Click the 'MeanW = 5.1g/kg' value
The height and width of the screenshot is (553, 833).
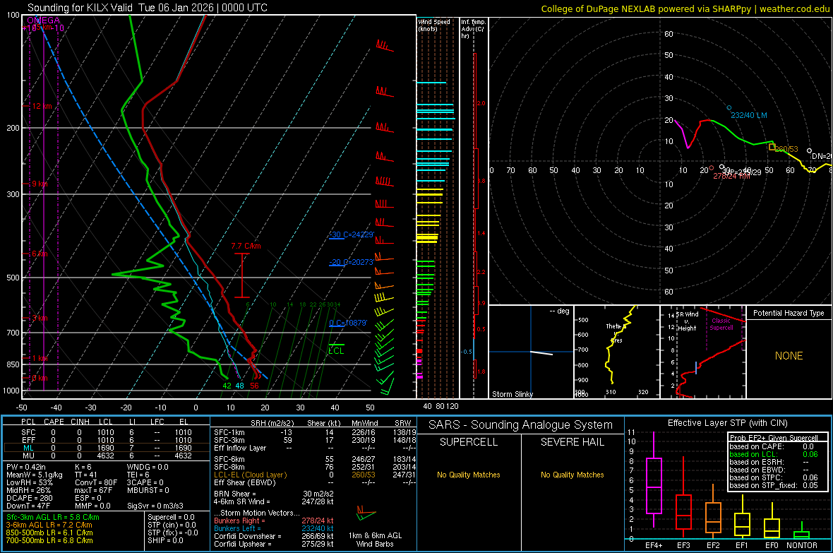pyautogui.click(x=35, y=475)
